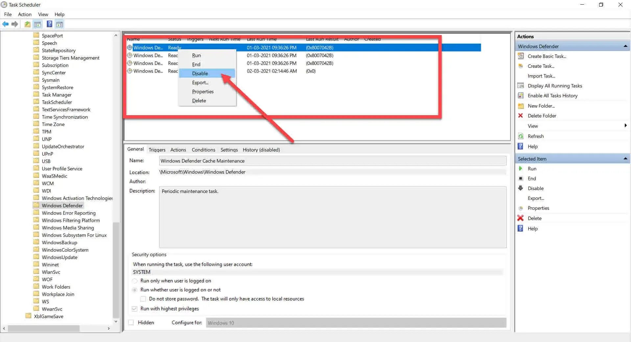Toggle the Hidden checkbox
This screenshot has width=631, height=342.
point(131,322)
